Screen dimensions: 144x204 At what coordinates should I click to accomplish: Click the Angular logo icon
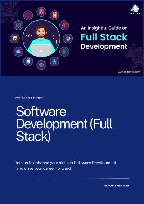click(x=41, y=12)
